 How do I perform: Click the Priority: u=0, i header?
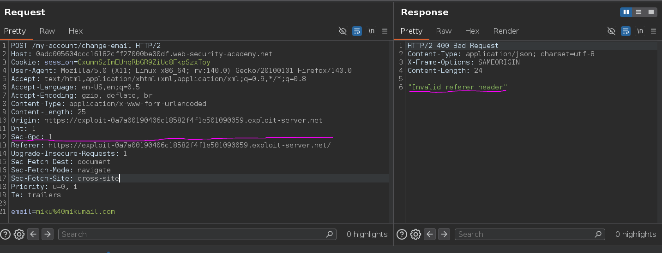pos(44,187)
